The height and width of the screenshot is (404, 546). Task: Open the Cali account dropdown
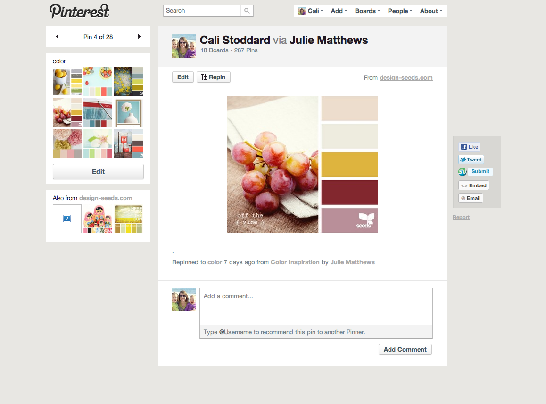(311, 11)
